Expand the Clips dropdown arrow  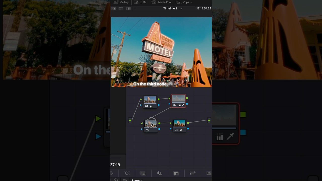click(x=191, y=2)
